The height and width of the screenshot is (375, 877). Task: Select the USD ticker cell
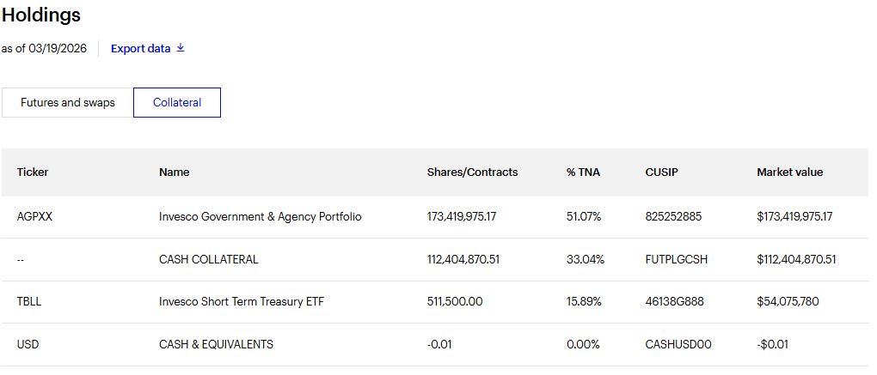28,344
